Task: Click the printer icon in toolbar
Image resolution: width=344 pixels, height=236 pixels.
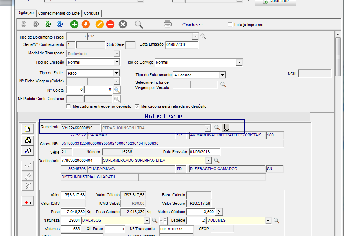Action: pyautogui.click(x=168, y=24)
